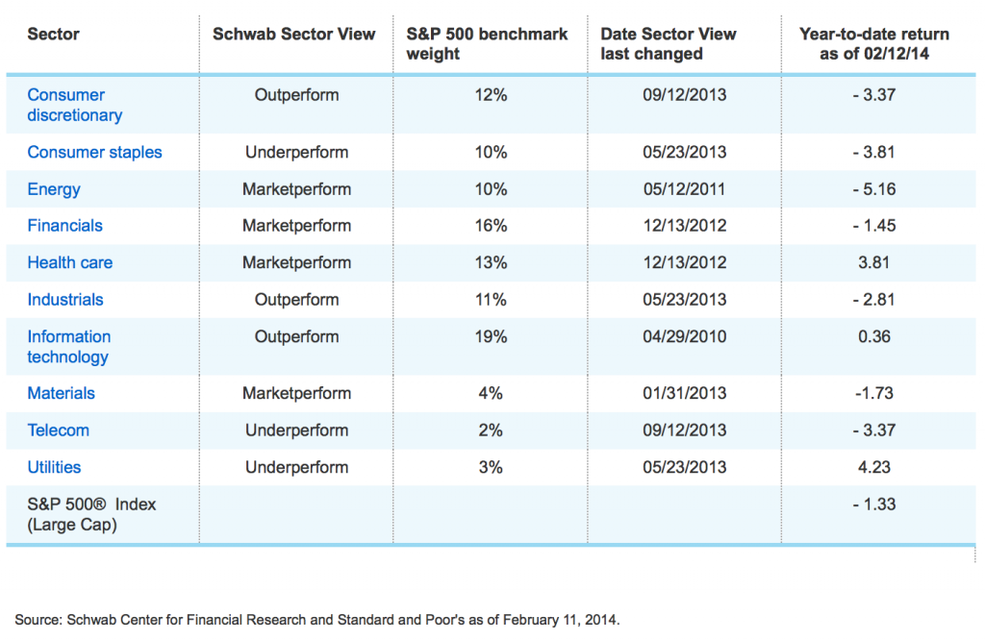Image resolution: width=985 pixels, height=640 pixels.
Task: Click the Energy date 05/12/2011 cell
Action: 684,189
